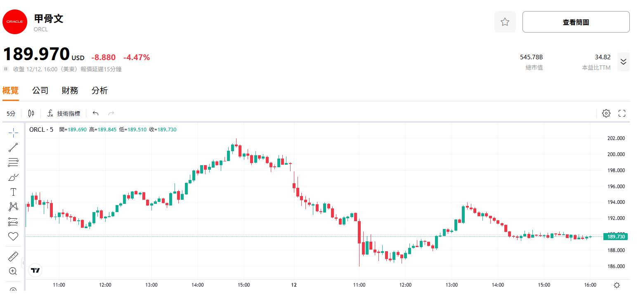Click the TradingView logo on chart
Screen dimensions: 643x299
(x=35, y=270)
